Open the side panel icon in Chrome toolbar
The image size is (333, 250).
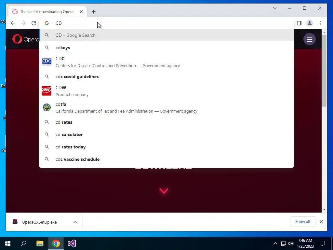(299, 23)
